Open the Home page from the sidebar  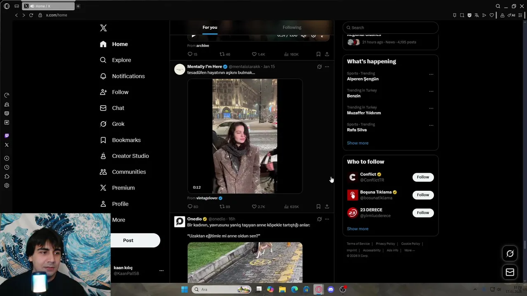point(114,44)
